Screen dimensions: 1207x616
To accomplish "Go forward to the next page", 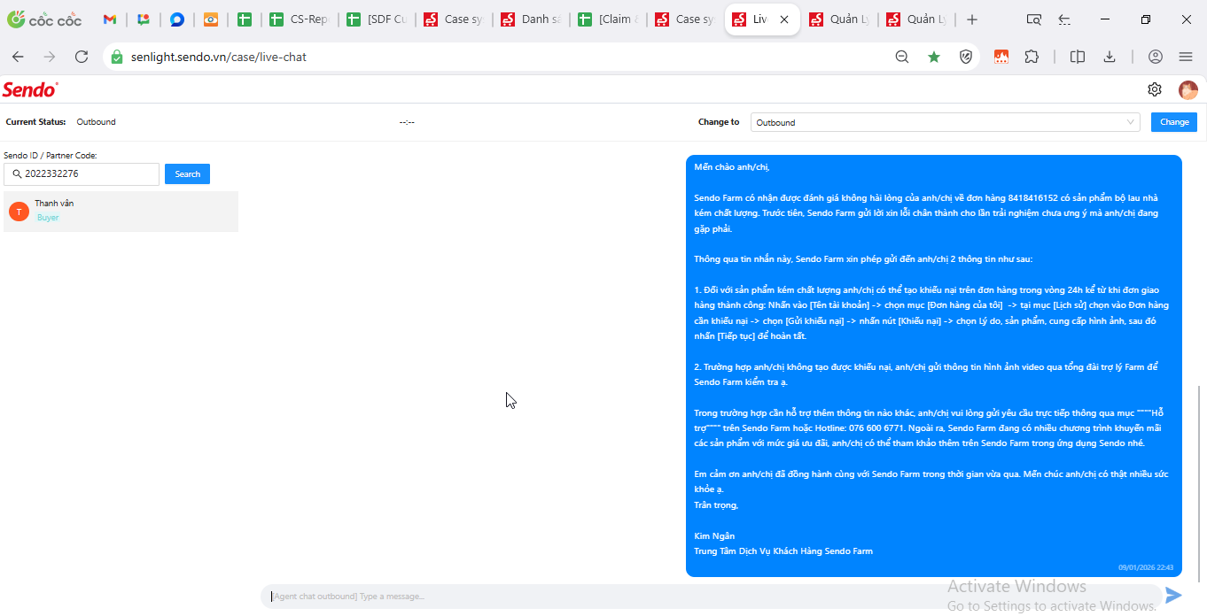I will coord(50,57).
